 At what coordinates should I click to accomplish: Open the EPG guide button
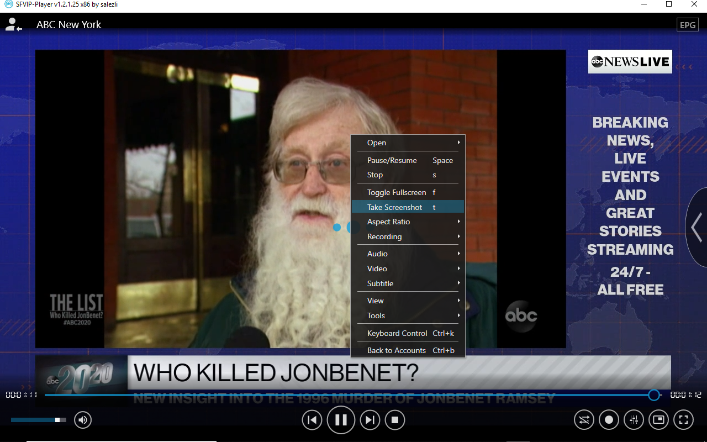tap(688, 25)
